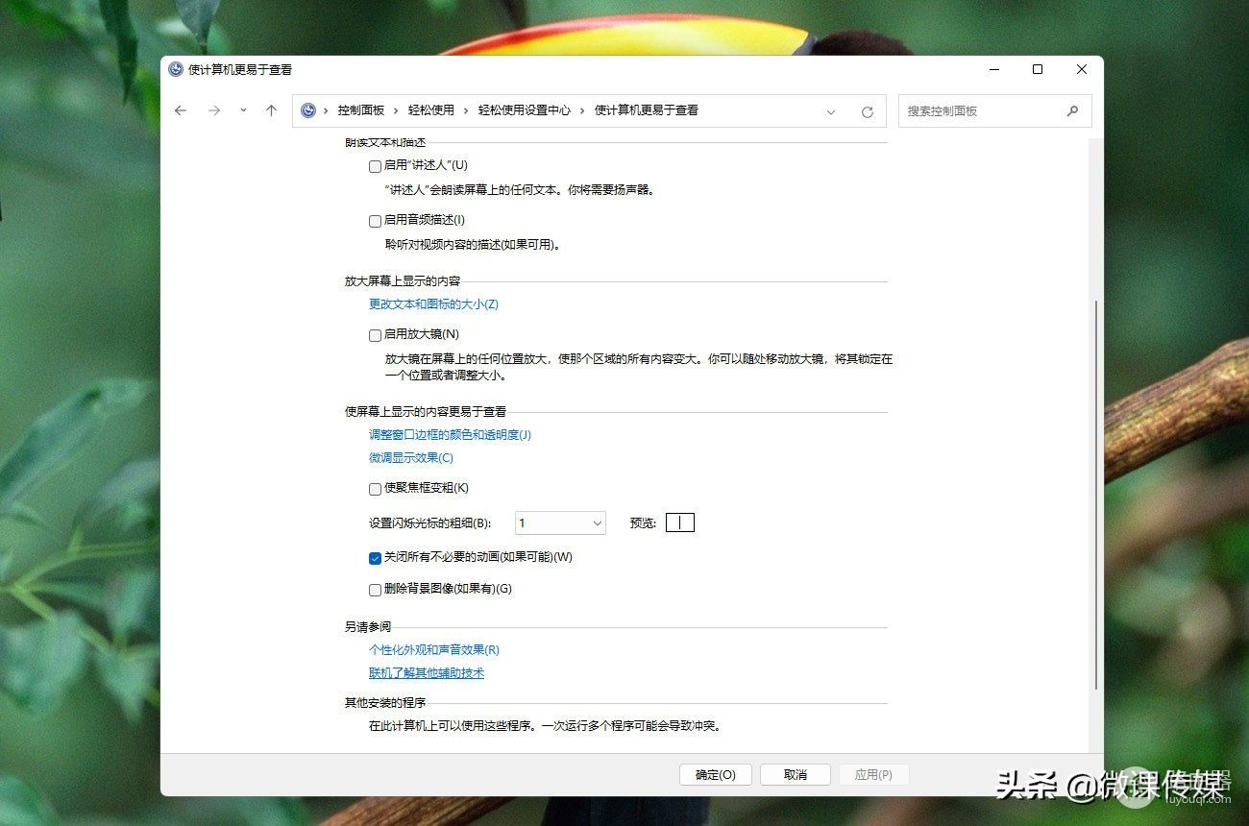Click the forward navigation arrow
This screenshot has width=1249, height=826.
(214, 111)
